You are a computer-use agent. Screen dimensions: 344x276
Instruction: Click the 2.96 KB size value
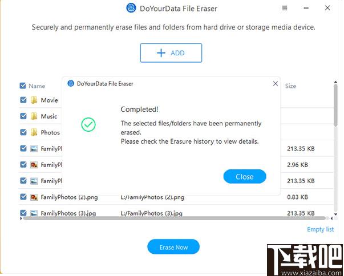[x=297, y=165]
